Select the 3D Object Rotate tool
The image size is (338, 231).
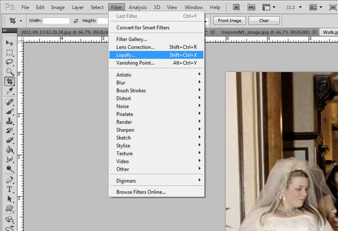(9, 220)
